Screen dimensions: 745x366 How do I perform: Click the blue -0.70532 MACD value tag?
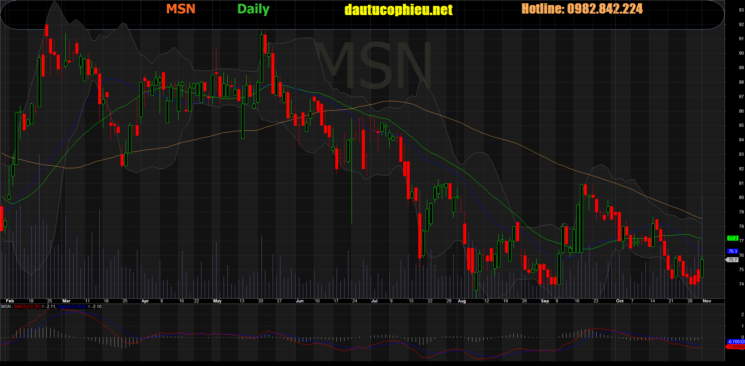tap(736, 341)
